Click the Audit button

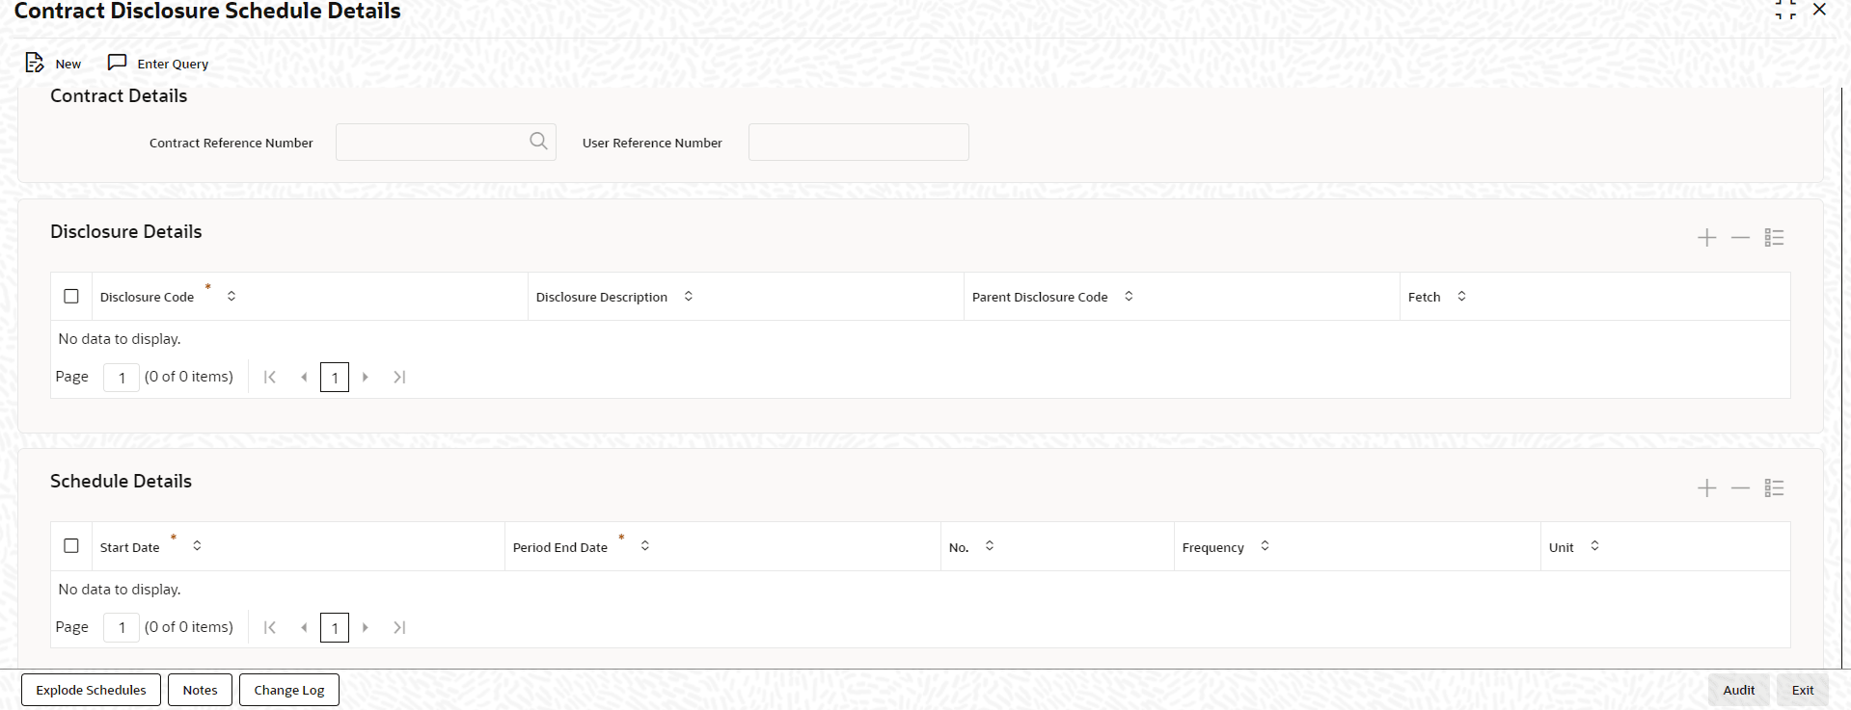(x=1739, y=690)
